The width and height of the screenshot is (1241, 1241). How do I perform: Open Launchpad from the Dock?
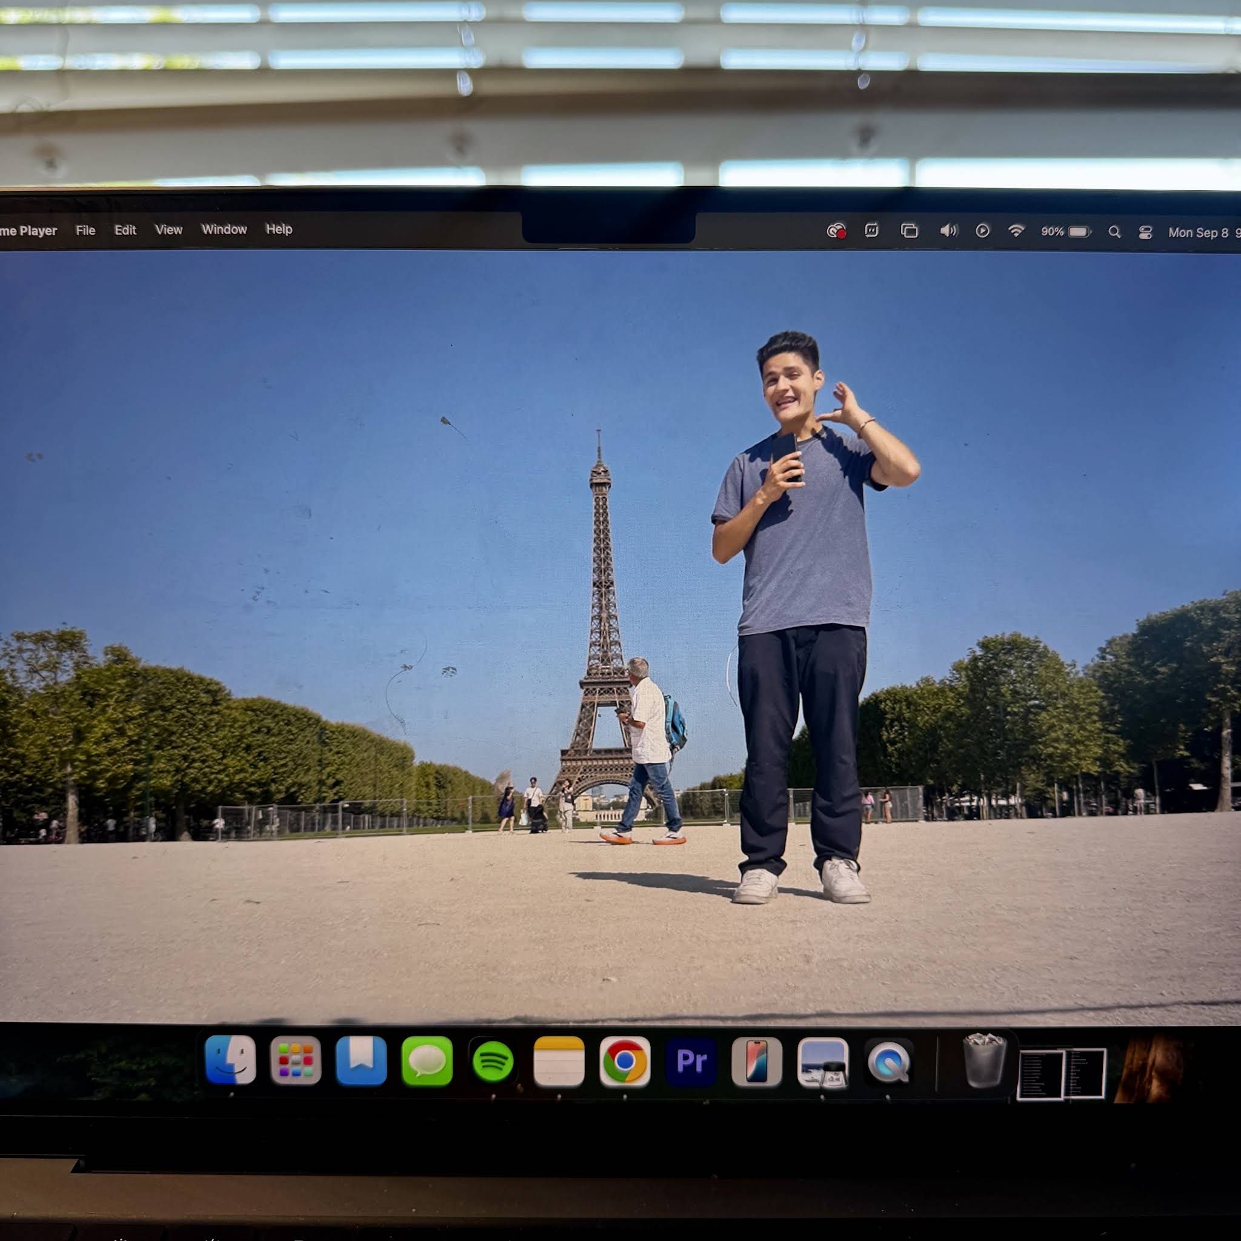(x=296, y=1060)
